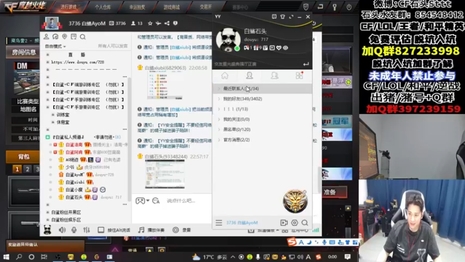Click the play square icon in YY profile row
This screenshot has width=465, height=262.
(x=272, y=48)
